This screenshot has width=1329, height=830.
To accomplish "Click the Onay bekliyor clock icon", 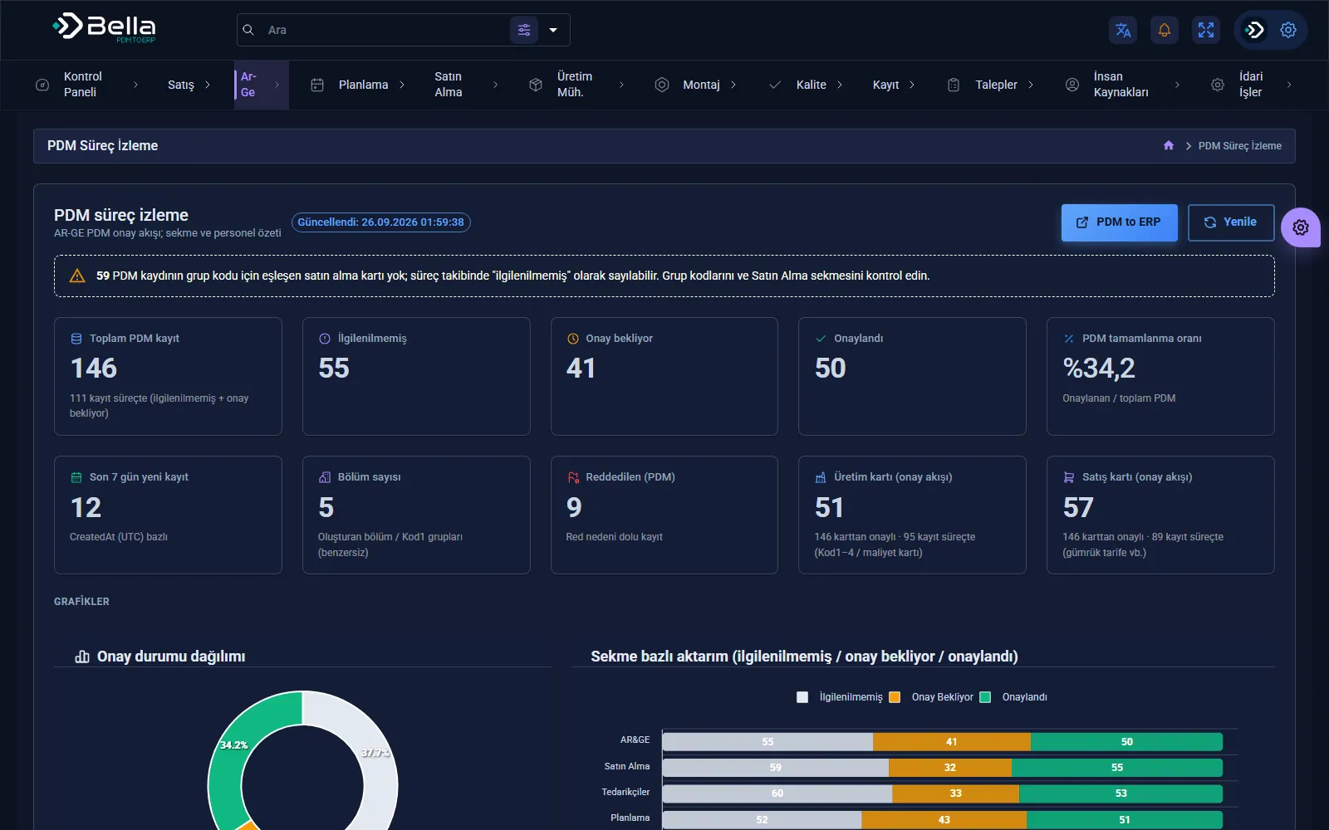I will tap(573, 339).
